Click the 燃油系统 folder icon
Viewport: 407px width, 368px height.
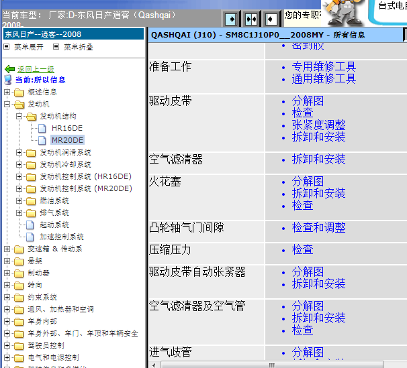coord(31,200)
